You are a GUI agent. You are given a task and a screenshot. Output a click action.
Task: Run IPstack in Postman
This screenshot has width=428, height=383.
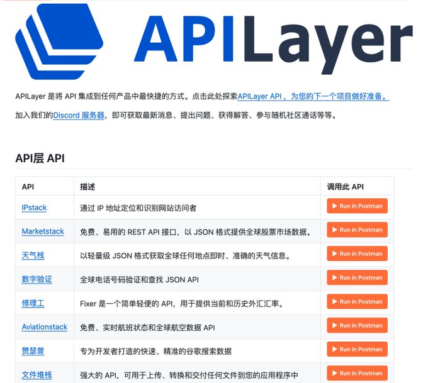point(357,206)
